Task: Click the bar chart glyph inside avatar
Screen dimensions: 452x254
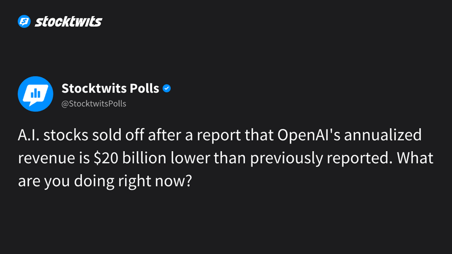Action: 36,93
